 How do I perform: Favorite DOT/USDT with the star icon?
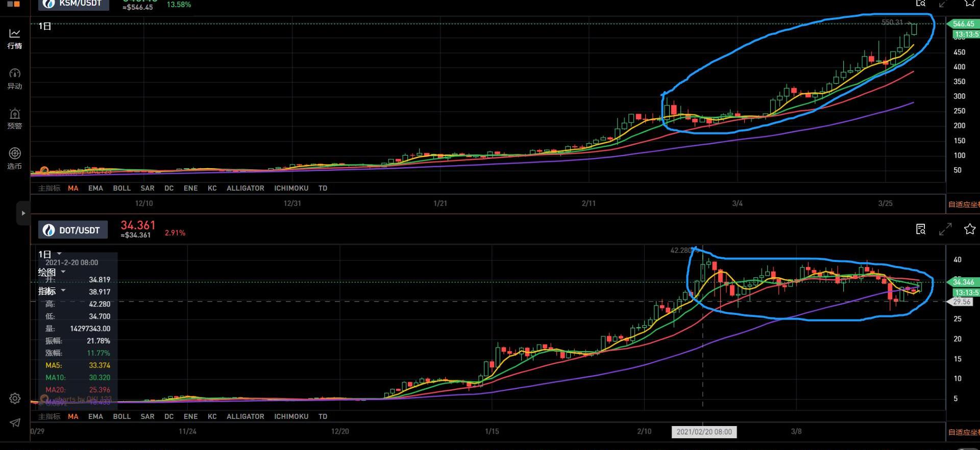click(969, 229)
